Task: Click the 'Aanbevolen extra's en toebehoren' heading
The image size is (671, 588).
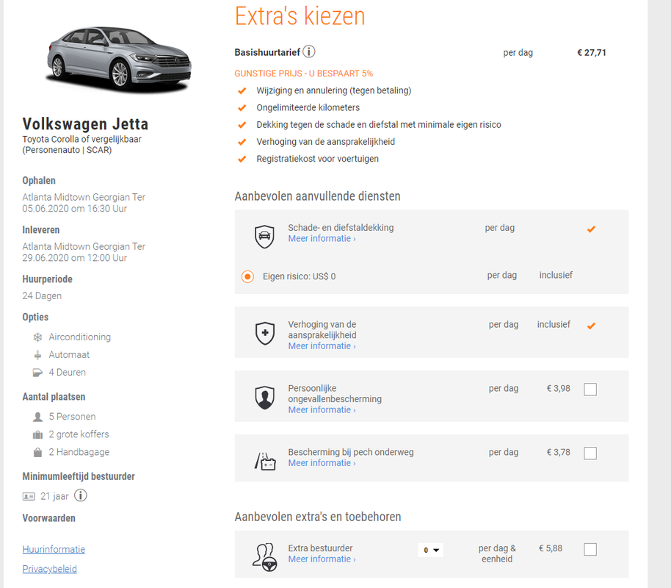Action: click(318, 517)
